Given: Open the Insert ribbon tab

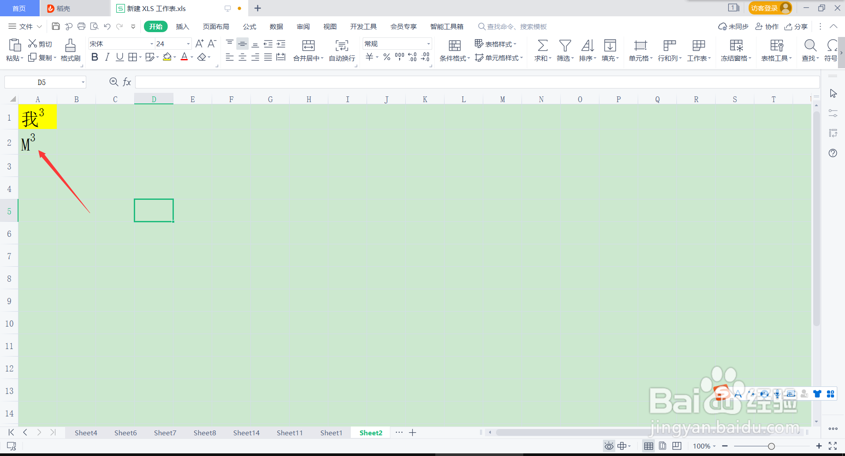Looking at the screenshot, I should [x=182, y=26].
